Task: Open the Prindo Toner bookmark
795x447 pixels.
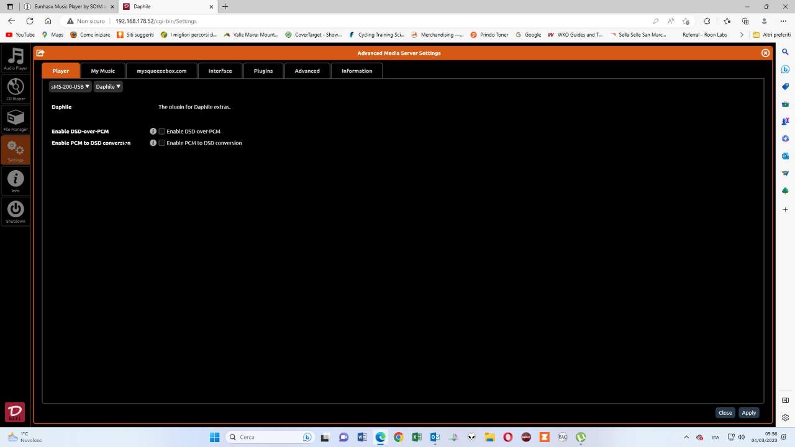Action: point(489,35)
